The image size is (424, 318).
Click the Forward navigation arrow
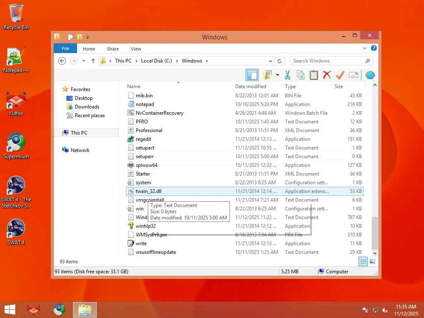pos(74,61)
